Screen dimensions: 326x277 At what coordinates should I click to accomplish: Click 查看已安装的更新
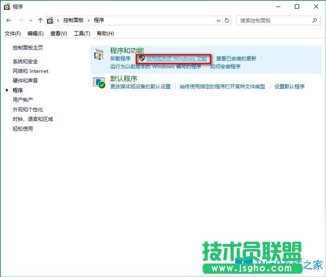coord(236,59)
